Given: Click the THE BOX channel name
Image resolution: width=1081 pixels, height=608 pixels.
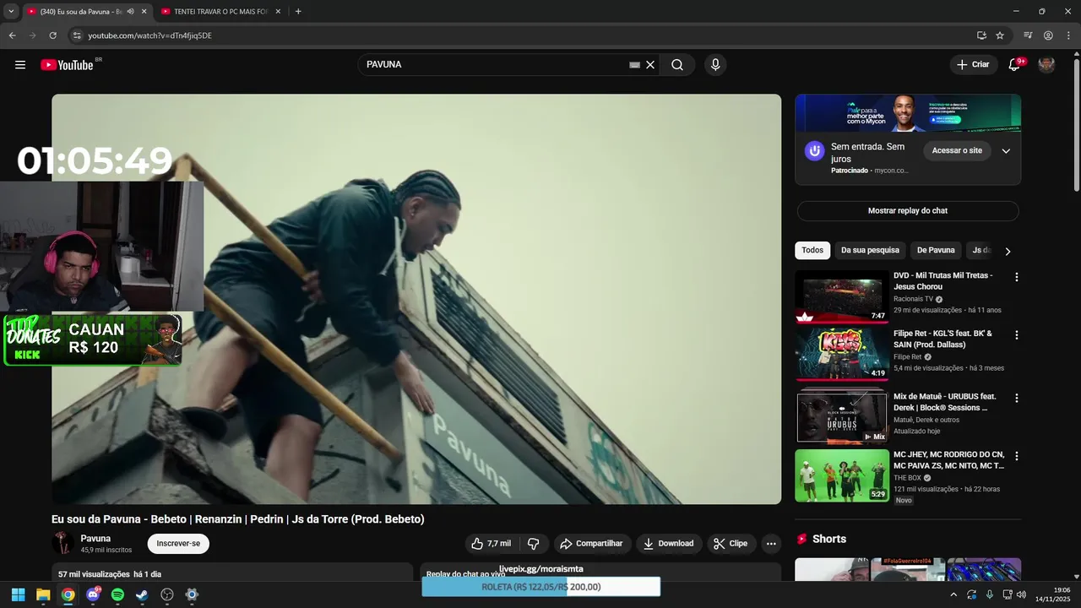Looking at the screenshot, I should pos(908,478).
